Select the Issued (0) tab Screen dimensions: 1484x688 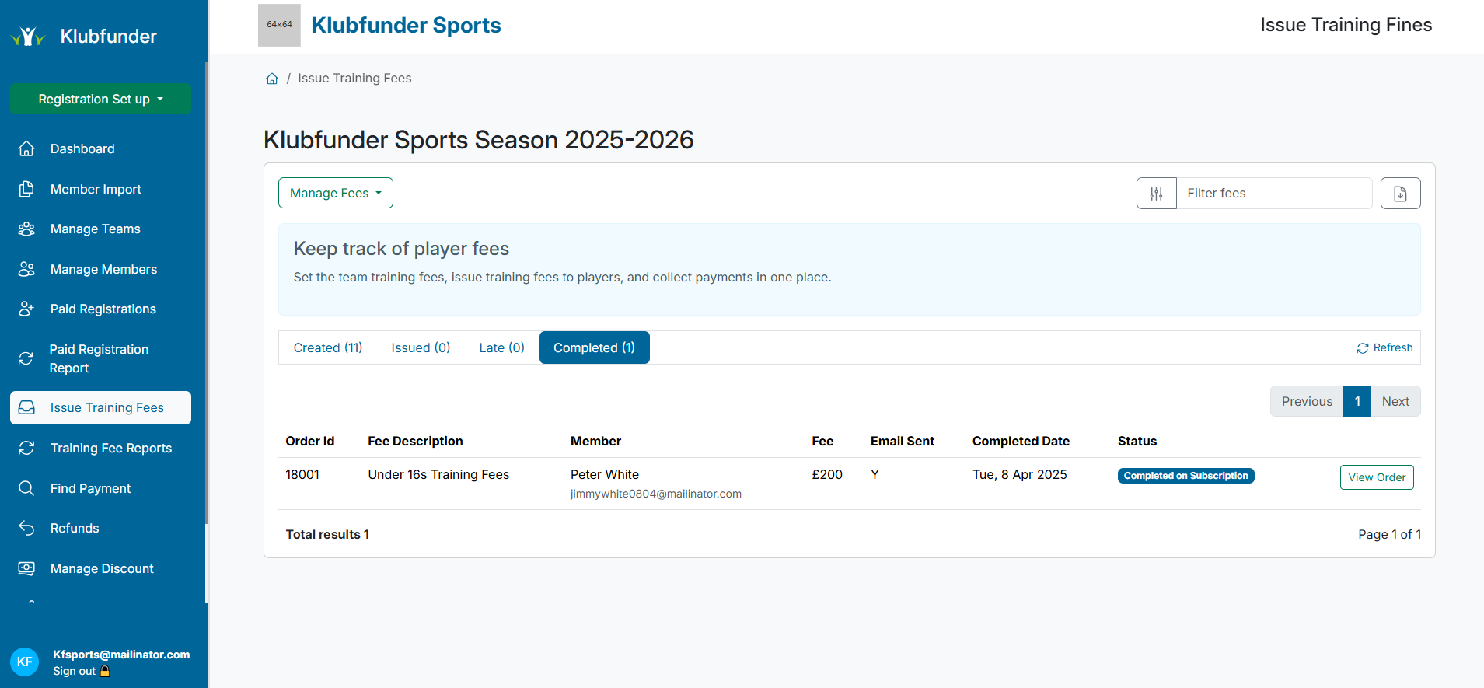(x=420, y=347)
